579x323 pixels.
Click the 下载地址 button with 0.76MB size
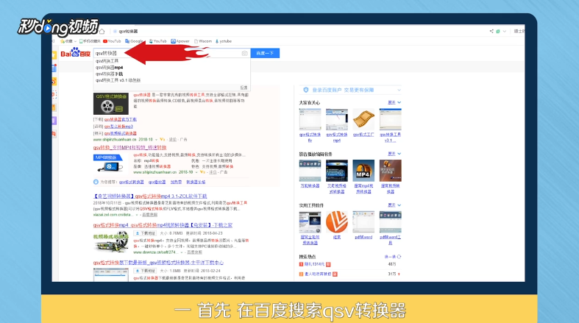click(145, 233)
